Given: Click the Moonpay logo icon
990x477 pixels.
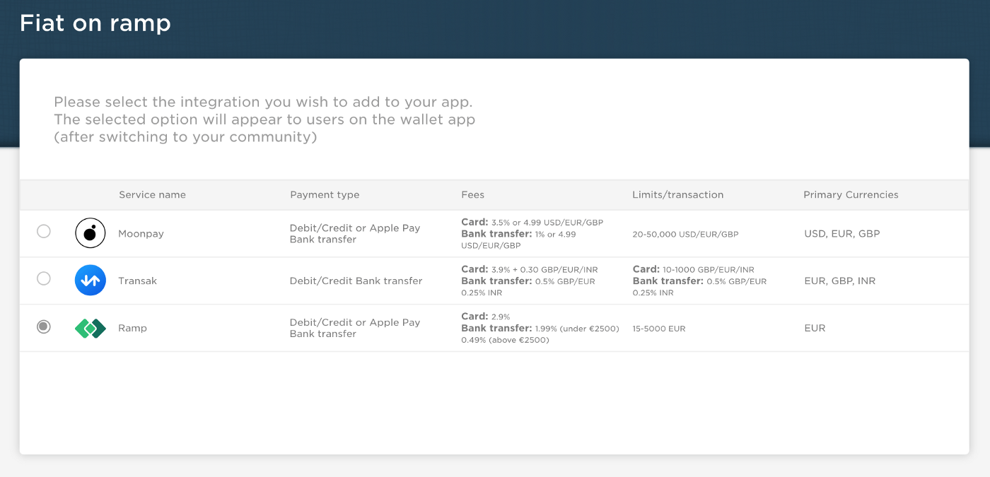Looking at the screenshot, I should 90,232.
